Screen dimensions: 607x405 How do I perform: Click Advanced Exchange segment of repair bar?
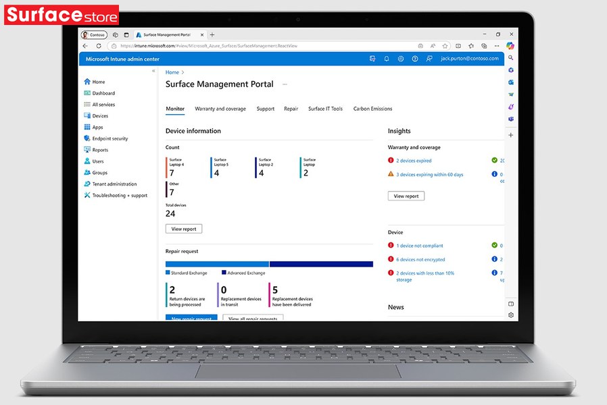click(321, 265)
